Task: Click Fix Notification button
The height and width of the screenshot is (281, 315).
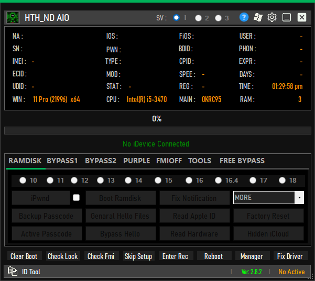Action: coord(194,198)
